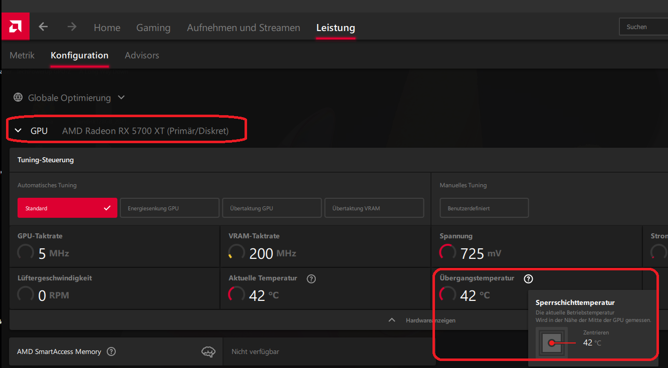Click the 'Automatisches Tuning' label
Screen dimensions: 668x368
click(x=47, y=185)
